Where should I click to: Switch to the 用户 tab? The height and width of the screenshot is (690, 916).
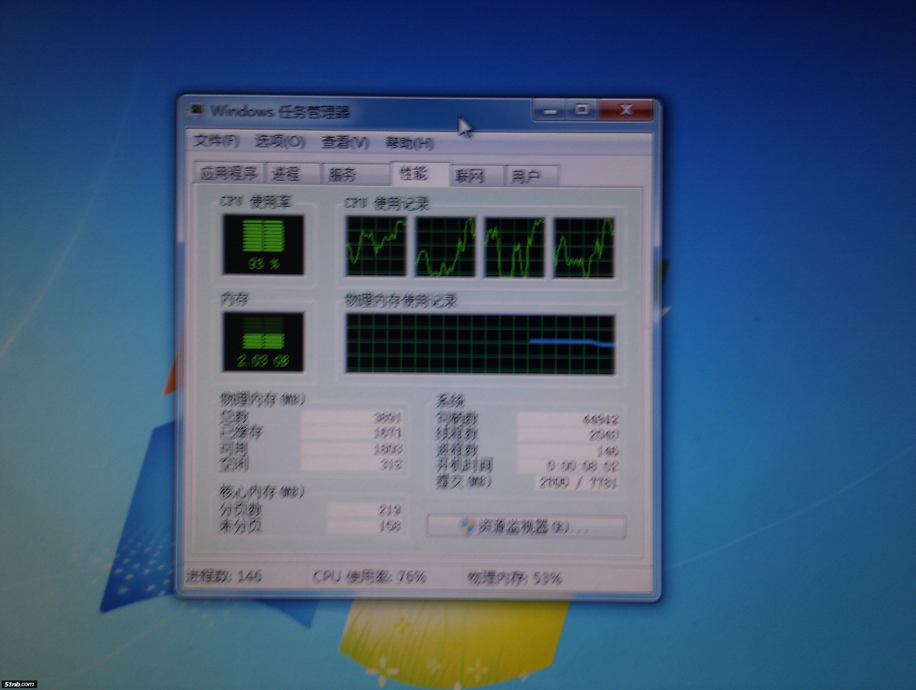point(526,176)
